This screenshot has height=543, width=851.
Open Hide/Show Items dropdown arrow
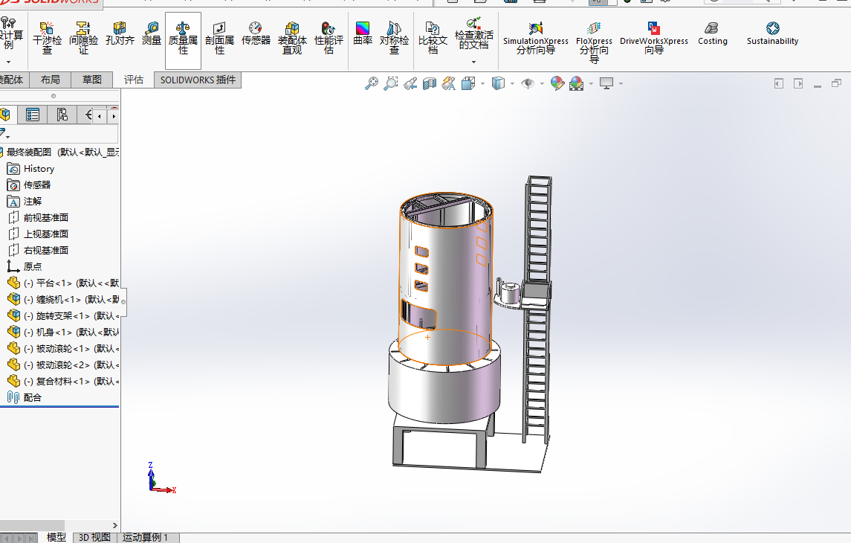point(542,83)
